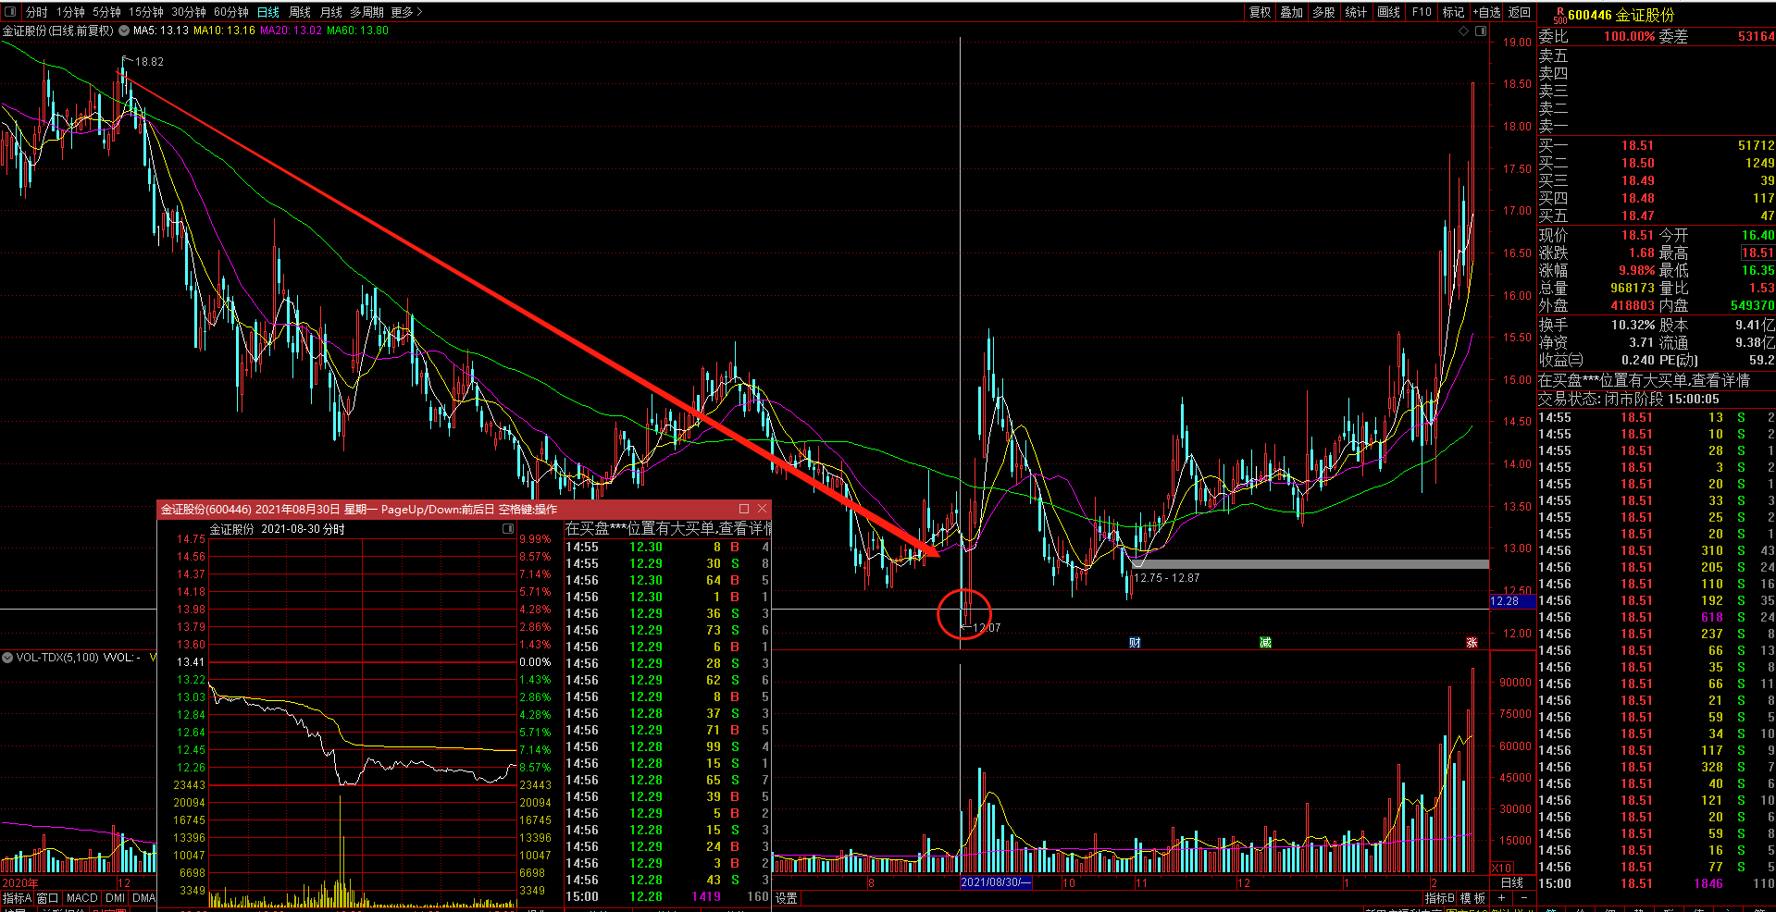Click the 在买盘***位置有大买单 notice in right panel
Image resolution: width=1776 pixels, height=912 pixels.
[1644, 380]
